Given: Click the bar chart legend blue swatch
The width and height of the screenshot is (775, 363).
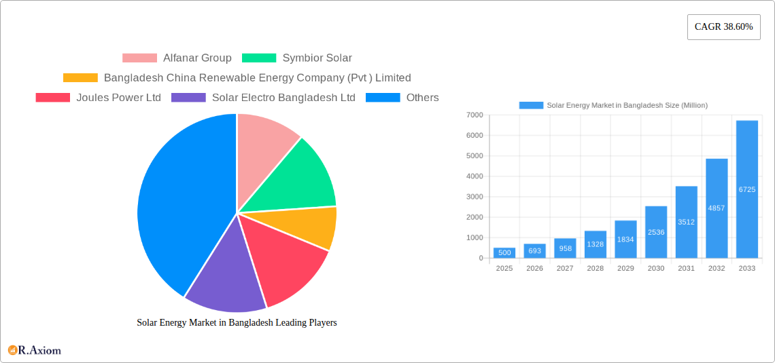Looking at the screenshot, I should [x=532, y=106].
